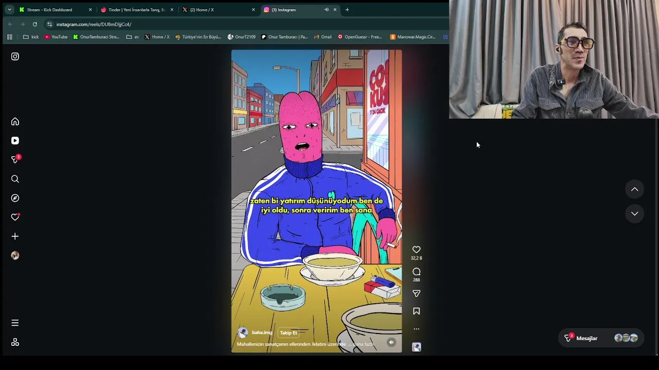Open a new browser tab
Viewport: 659px width, 370px height.
(x=347, y=10)
